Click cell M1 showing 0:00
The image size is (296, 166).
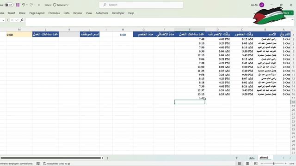tap(19, 35)
